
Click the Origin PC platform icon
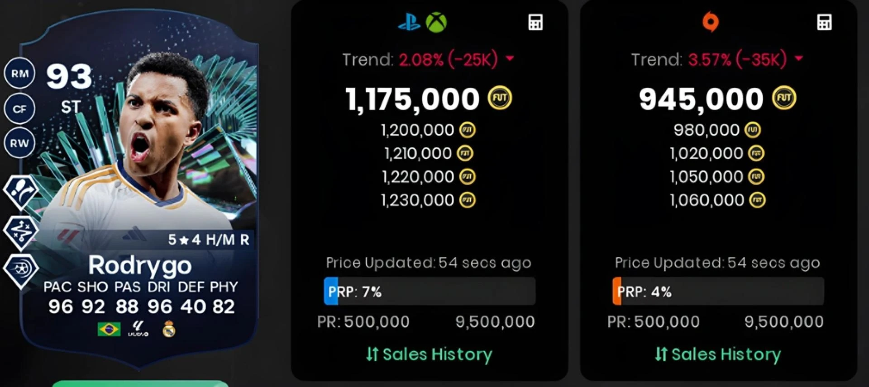(x=711, y=22)
